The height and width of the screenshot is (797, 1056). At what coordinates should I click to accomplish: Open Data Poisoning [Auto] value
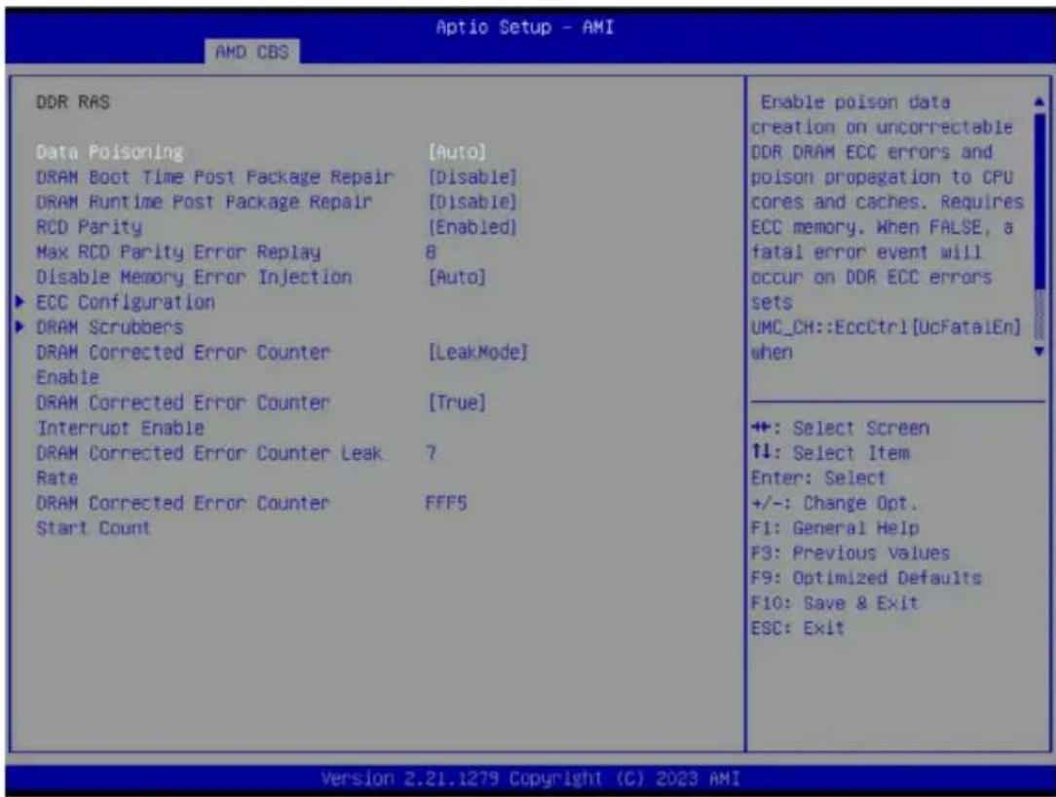click(x=457, y=152)
